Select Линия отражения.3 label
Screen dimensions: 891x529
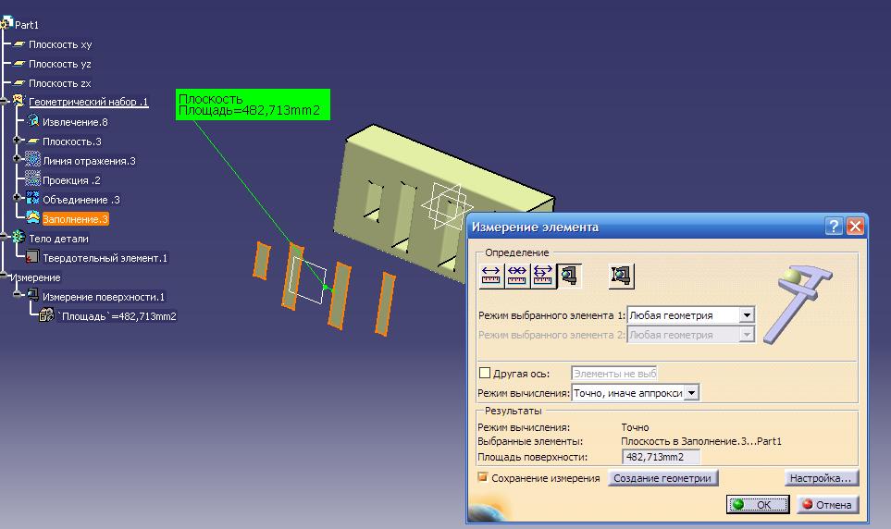(89, 161)
